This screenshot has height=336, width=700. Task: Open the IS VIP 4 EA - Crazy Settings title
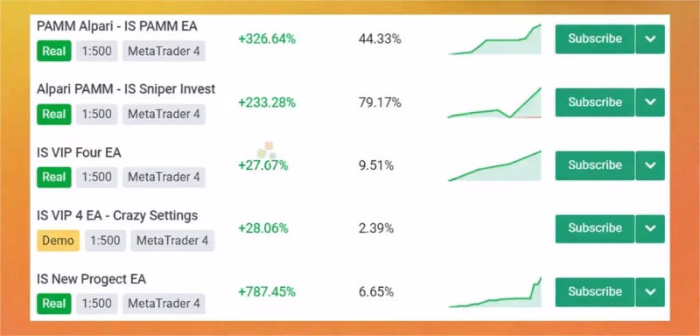point(117,216)
